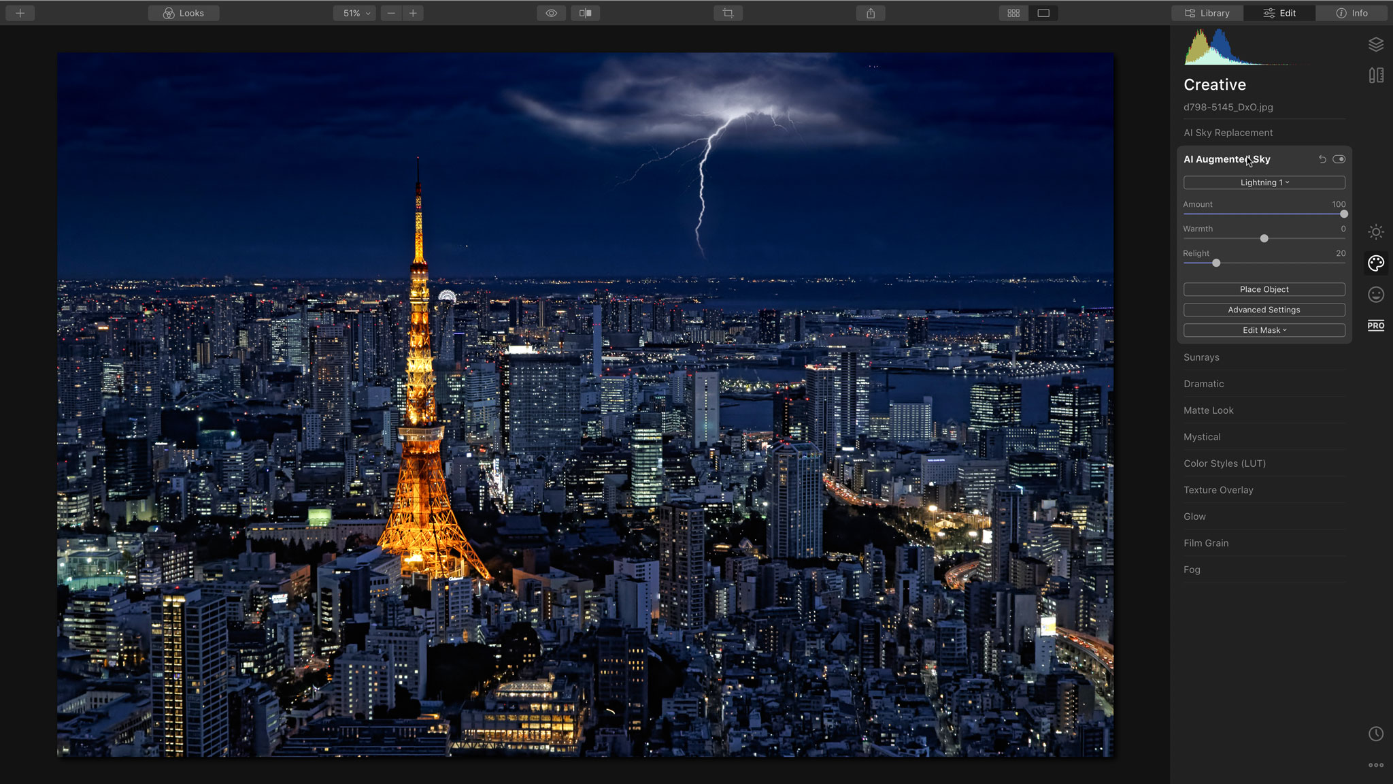Open the Portrait smiley face tools

click(1376, 294)
